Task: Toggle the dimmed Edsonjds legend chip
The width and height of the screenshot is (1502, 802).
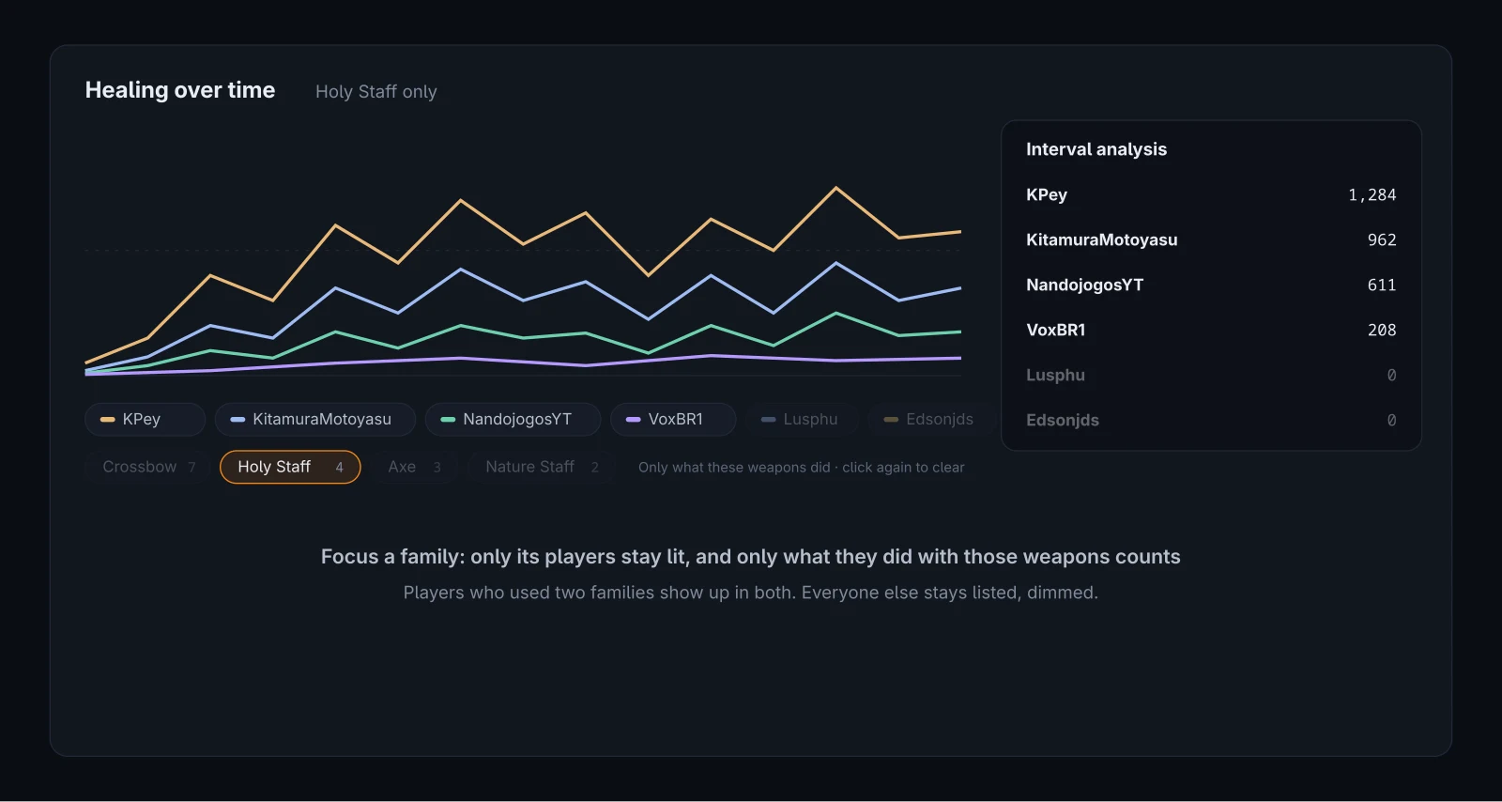Action: click(x=931, y=419)
